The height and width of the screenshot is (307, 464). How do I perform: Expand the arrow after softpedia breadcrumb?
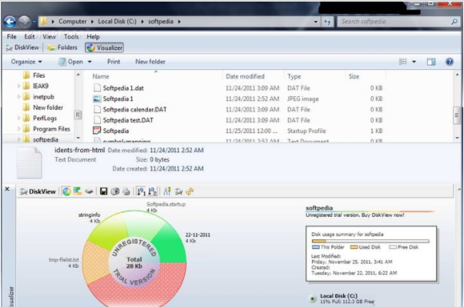click(x=179, y=22)
